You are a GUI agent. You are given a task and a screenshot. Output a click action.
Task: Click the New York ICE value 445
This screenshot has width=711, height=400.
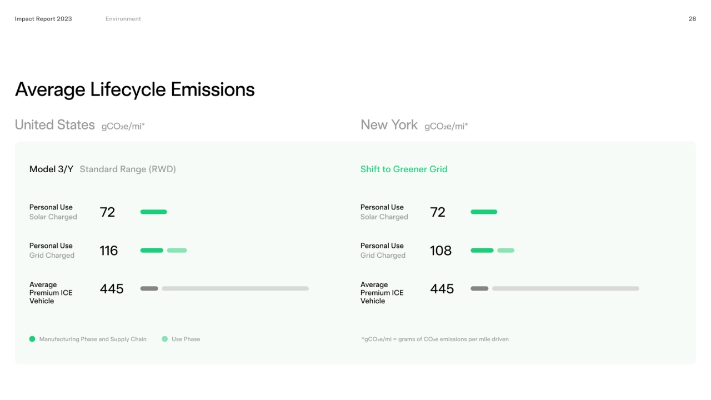[442, 289]
